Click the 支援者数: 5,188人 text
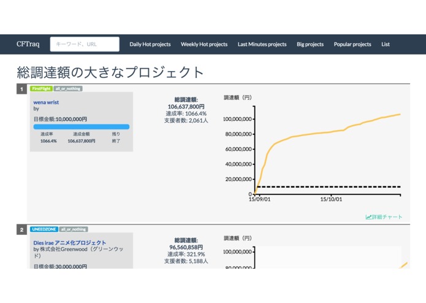The width and height of the screenshot is (426, 303). click(186, 261)
